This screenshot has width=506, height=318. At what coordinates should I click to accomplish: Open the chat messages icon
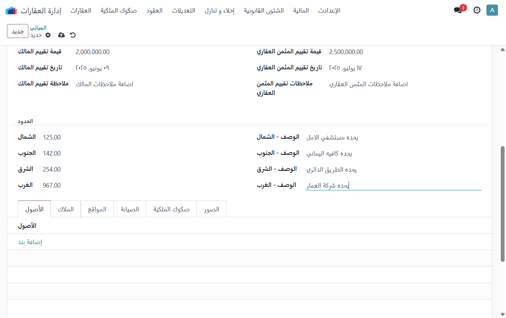click(458, 10)
